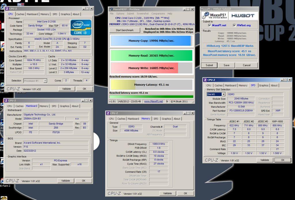
Task: Click the Start benchmark button
Action: click(x=125, y=30)
